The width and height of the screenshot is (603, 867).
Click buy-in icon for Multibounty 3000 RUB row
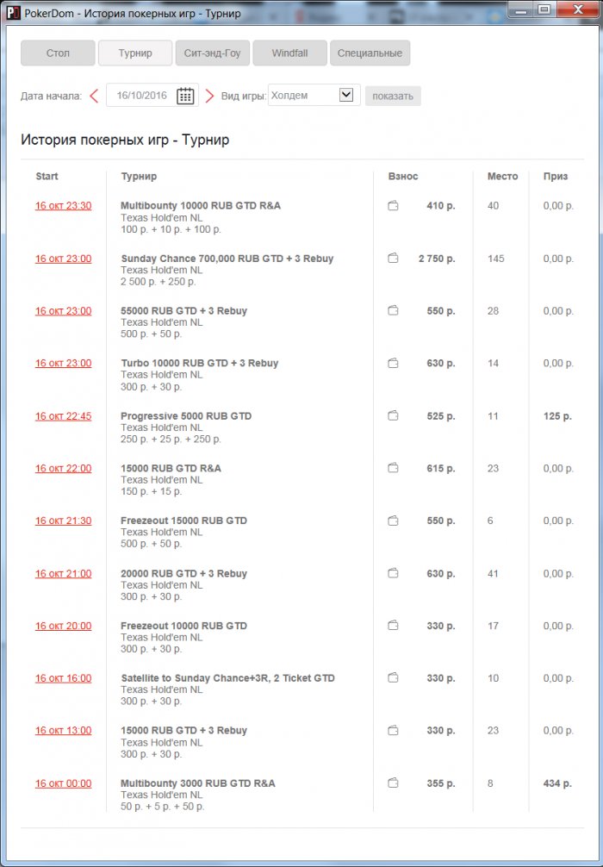393,783
